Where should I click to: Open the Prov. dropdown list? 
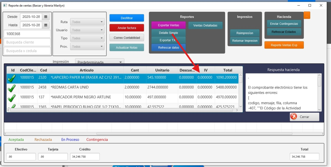click(x=87, y=47)
